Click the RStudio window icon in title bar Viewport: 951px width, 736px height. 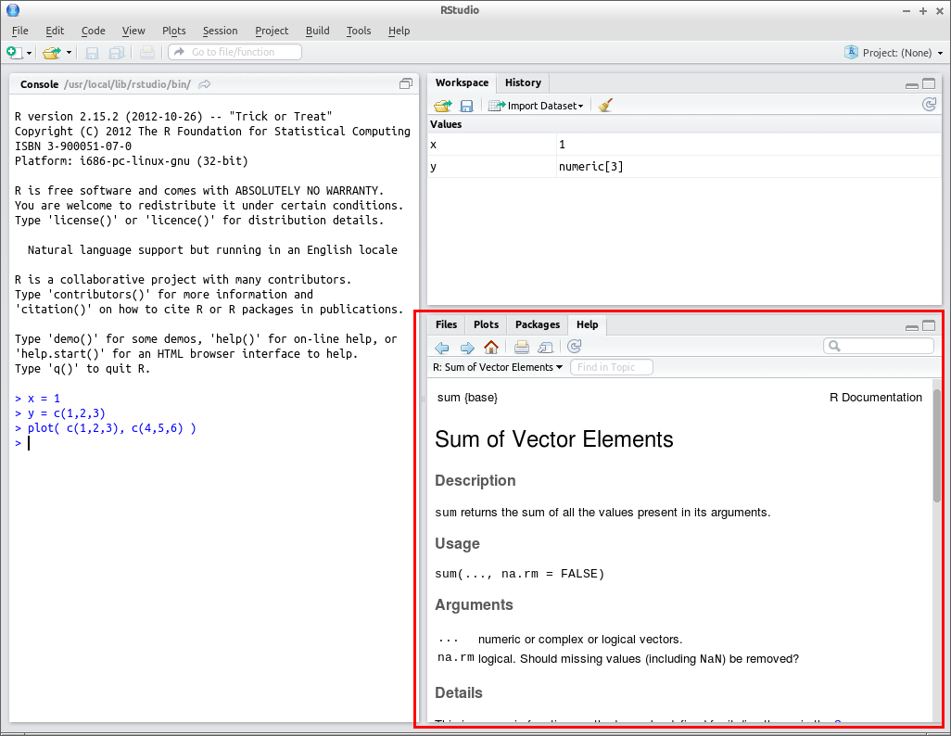click(13, 9)
